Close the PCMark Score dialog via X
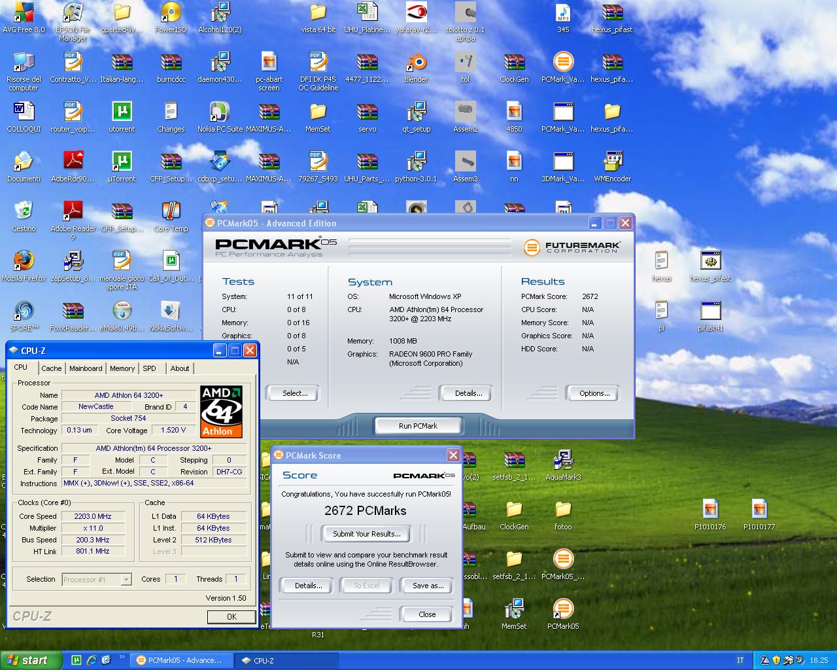 (453, 455)
